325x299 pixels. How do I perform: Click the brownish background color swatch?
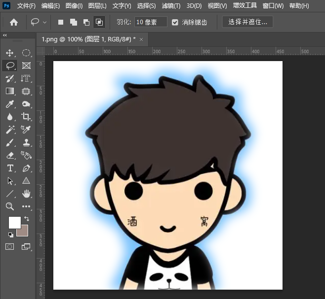tap(24, 232)
